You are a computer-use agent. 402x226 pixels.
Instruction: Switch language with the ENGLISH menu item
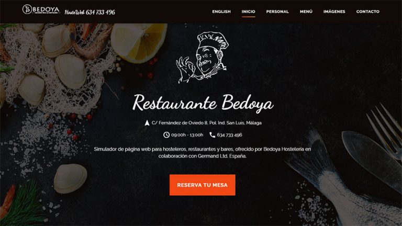point(221,12)
